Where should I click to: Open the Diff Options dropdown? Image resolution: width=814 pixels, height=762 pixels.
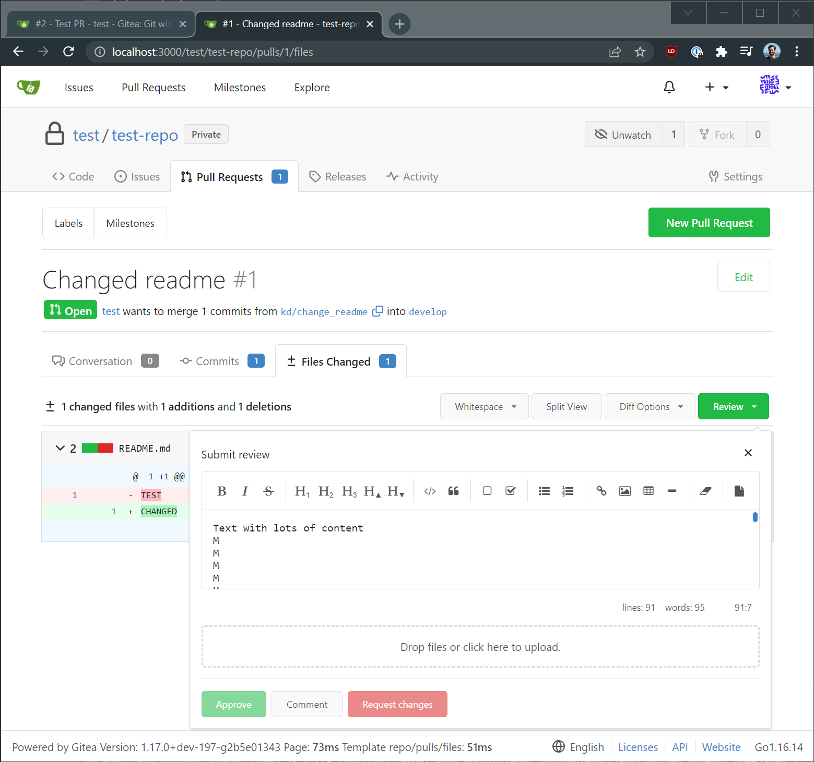[650, 406]
